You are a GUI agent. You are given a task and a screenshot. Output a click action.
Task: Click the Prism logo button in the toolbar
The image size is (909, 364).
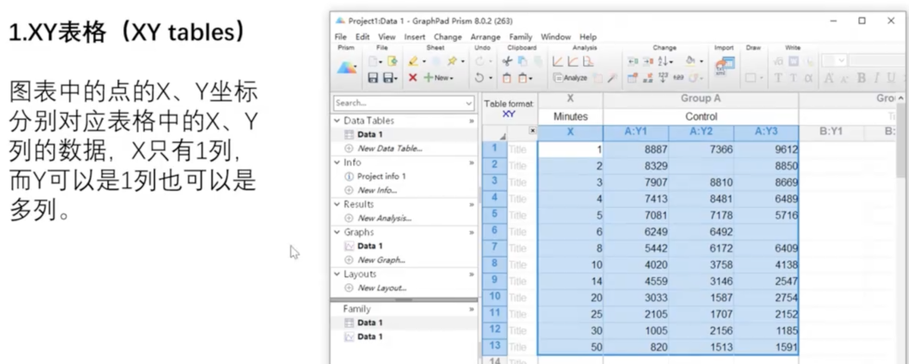tap(346, 68)
